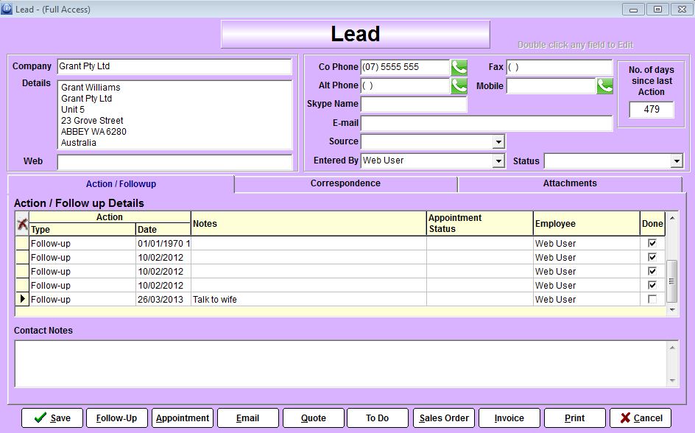The width and height of the screenshot is (695, 433).
Task: Open the Status dropdown
Action: tap(677, 161)
